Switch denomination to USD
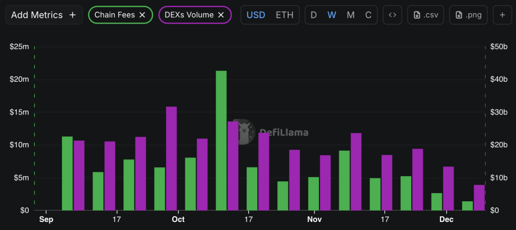This screenshot has width=516, height=230. (255, 15)
